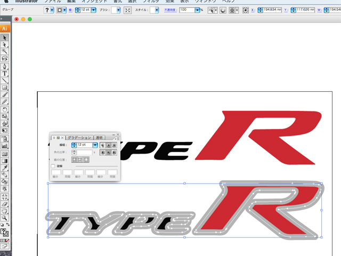Screen dimensions: 341x256
Task: Select the Eraser tool
Action: (x=5, y=204)
